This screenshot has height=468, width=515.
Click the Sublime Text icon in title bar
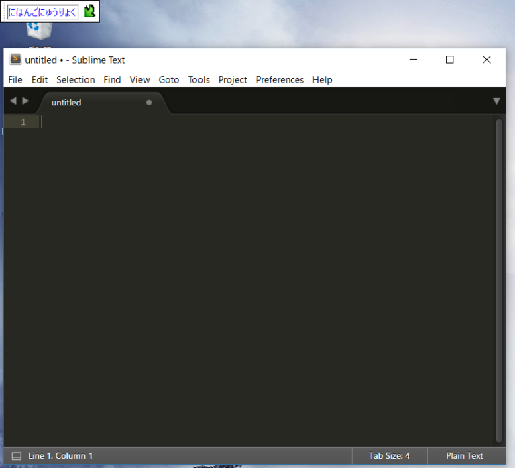(x=15, y=59)
